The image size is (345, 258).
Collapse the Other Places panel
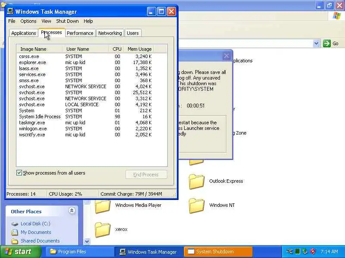(x=72, y=211)
